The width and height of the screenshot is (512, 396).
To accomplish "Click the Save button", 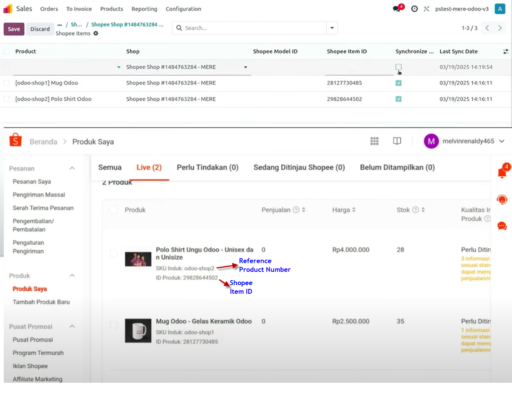I will click(x=14, y=29).
